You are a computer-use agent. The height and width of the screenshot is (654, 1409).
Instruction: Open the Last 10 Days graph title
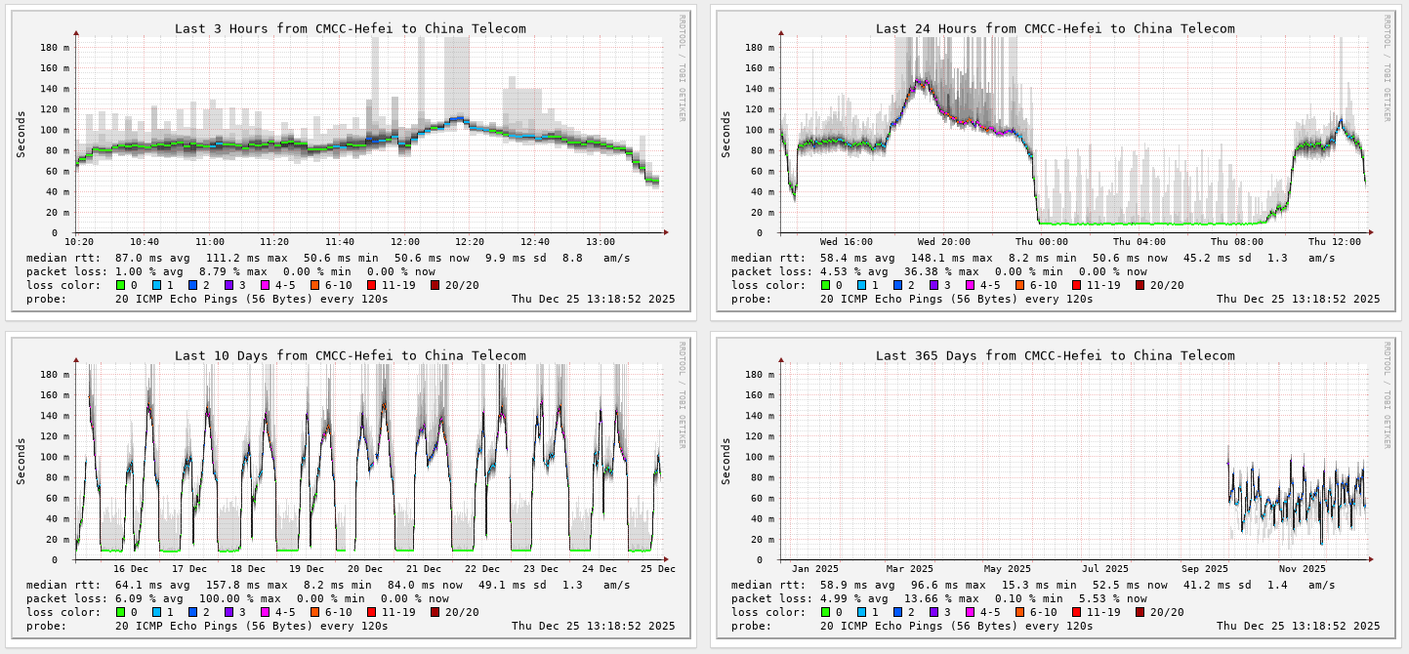click(x=350, y=355)
